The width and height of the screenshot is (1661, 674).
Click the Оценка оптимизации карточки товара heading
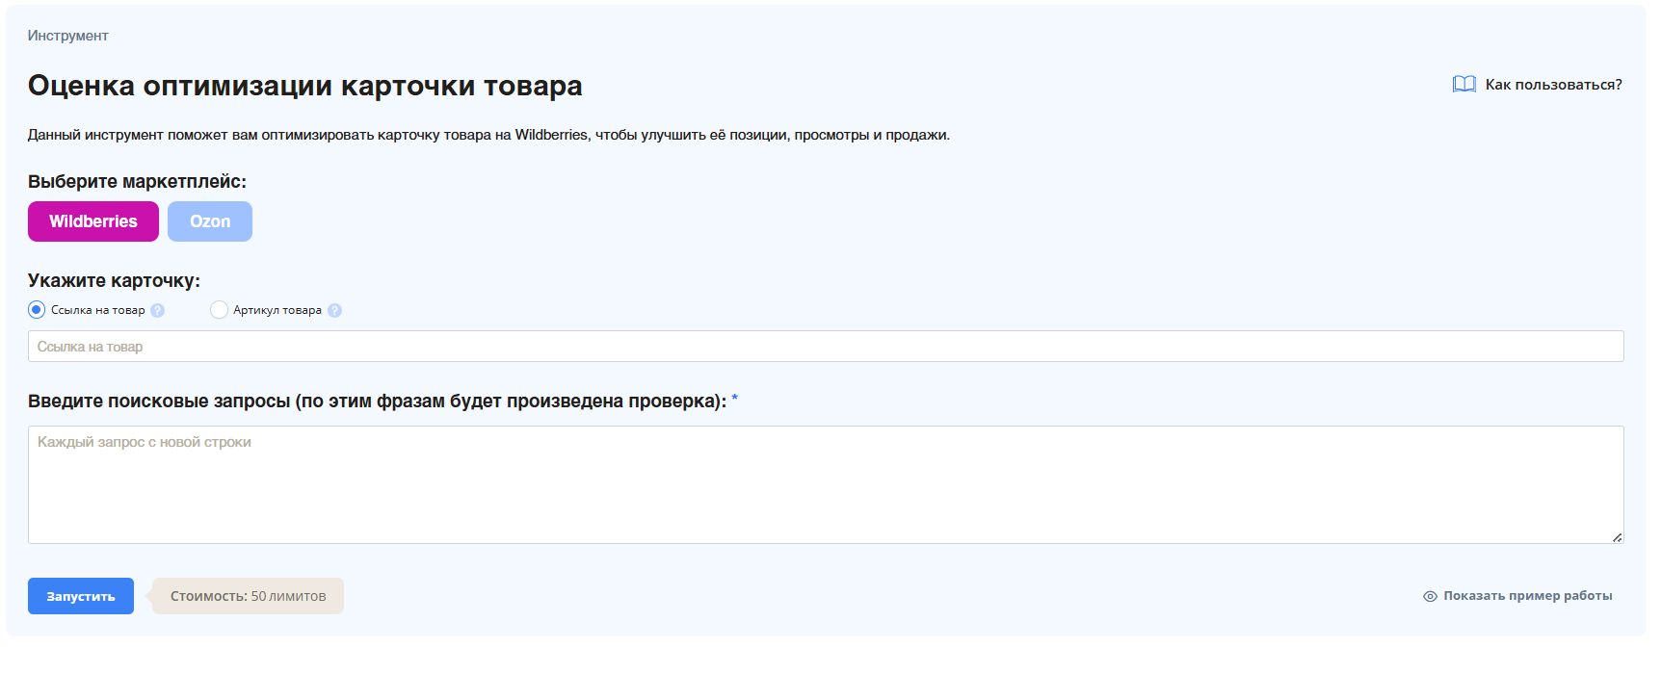(x=304, y=86)
